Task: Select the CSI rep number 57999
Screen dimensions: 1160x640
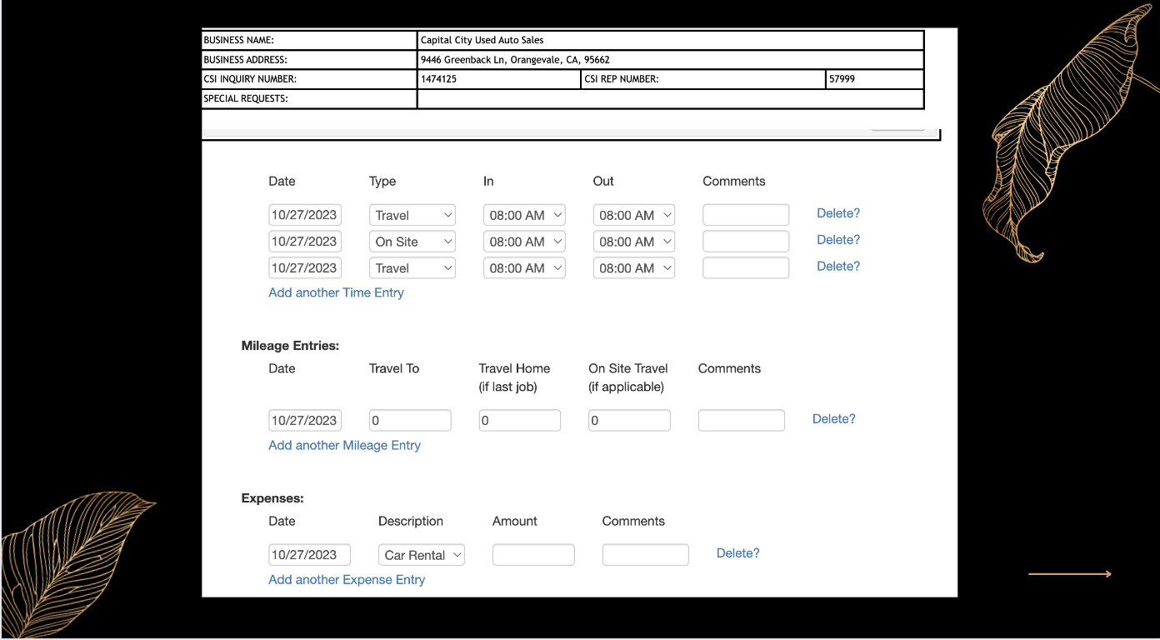Action: [842, 79]
